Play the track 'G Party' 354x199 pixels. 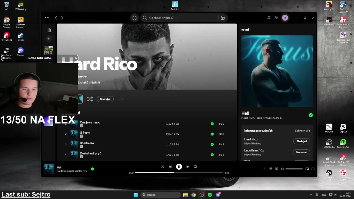click(85, 133)
